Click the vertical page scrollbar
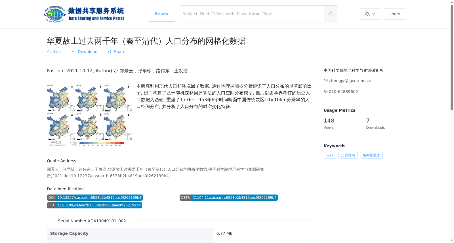The height and width of the screenshot is (243, 454). point(452,57)
